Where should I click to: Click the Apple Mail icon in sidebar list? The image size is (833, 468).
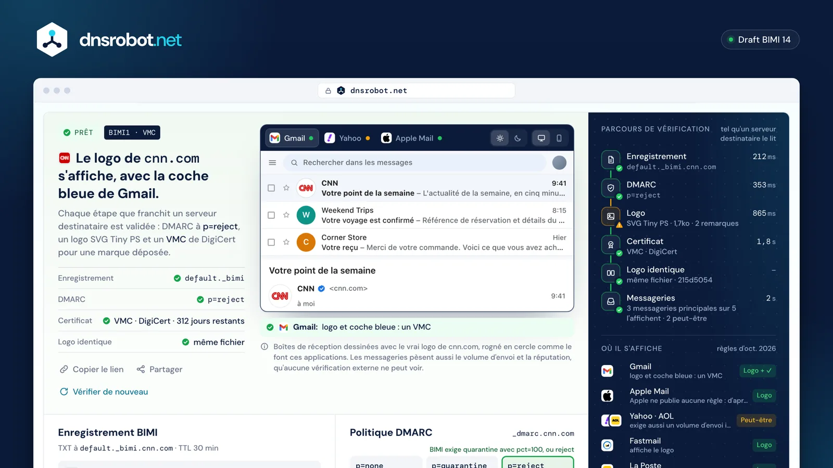607,396
